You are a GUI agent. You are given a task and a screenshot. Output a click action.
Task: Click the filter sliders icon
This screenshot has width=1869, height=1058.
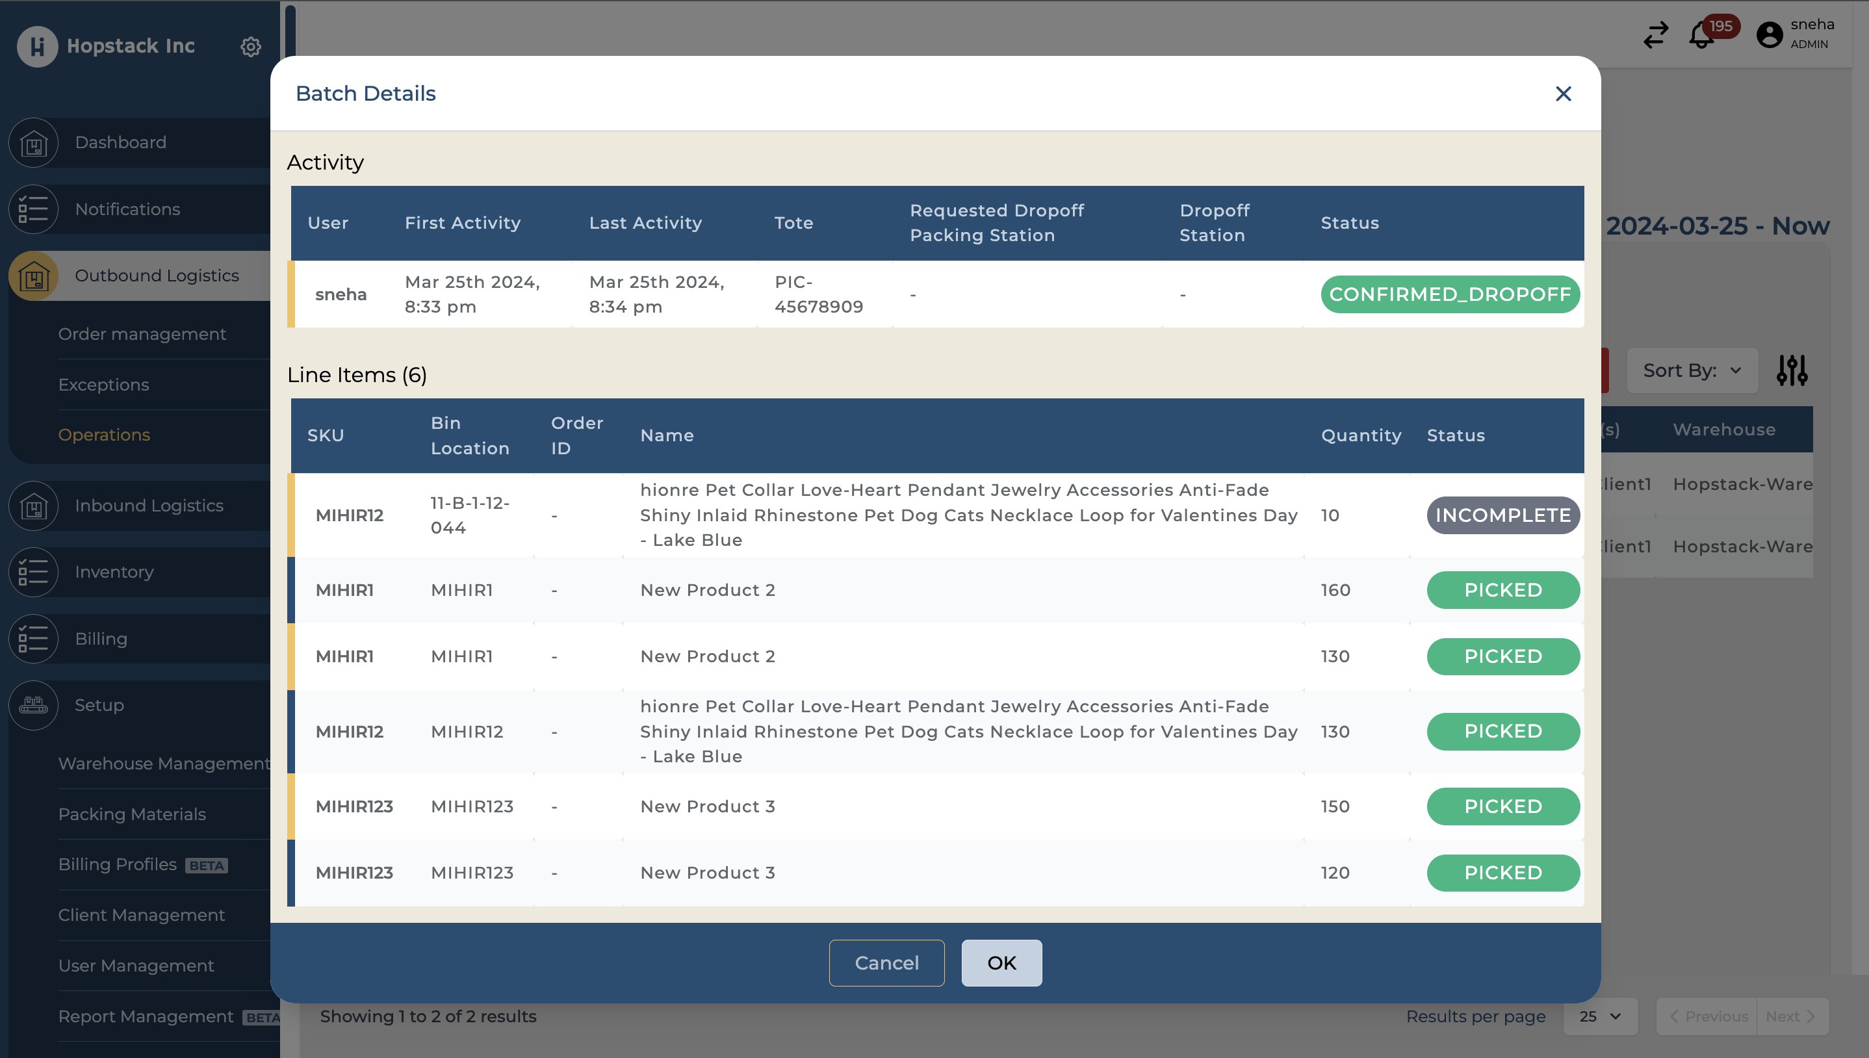(x=1792, y=370)
